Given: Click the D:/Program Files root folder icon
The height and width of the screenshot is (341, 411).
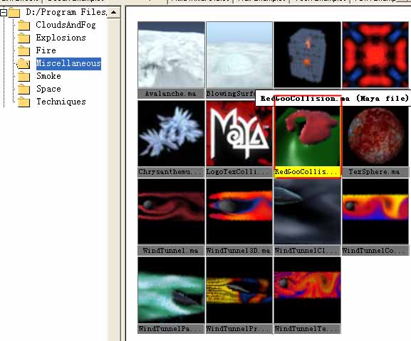Looking at the screenshot, I should (14, 12).
